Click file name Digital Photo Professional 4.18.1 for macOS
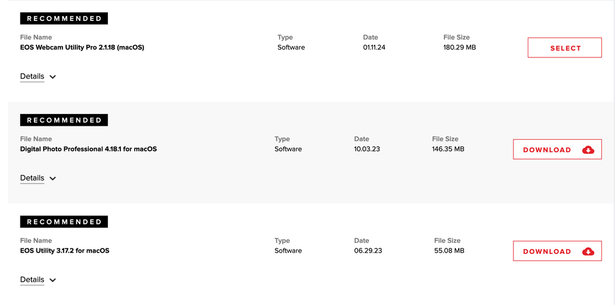Image resolution: width=616 pixels, height=305 pixels. [88, 148]
